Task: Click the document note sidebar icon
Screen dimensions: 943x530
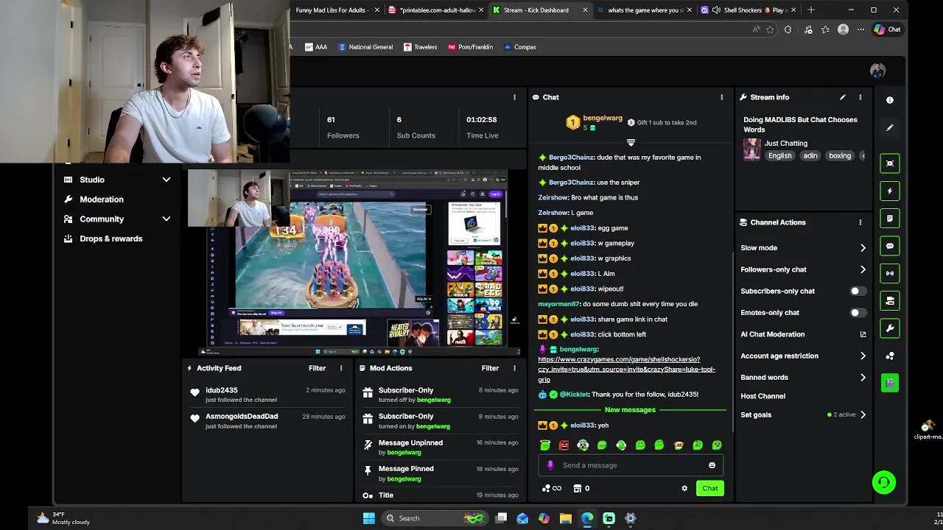Action: point(889,219)
